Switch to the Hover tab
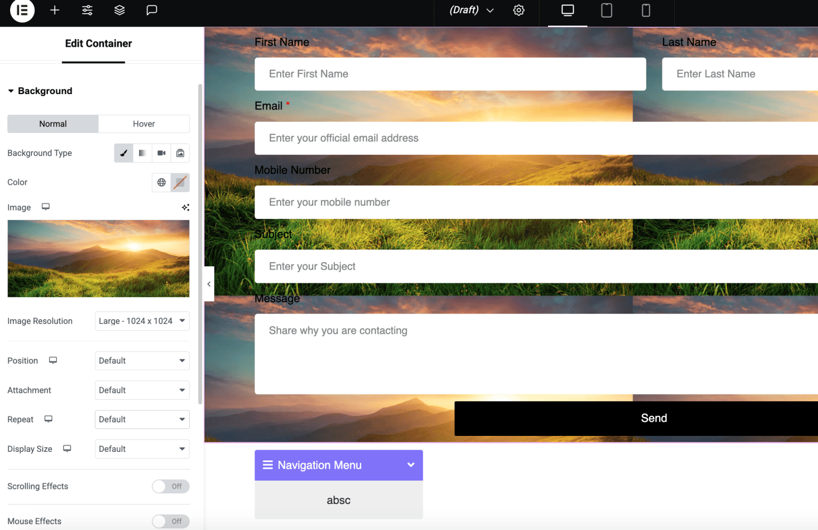 pyautogui.click(x=144, y=123)
